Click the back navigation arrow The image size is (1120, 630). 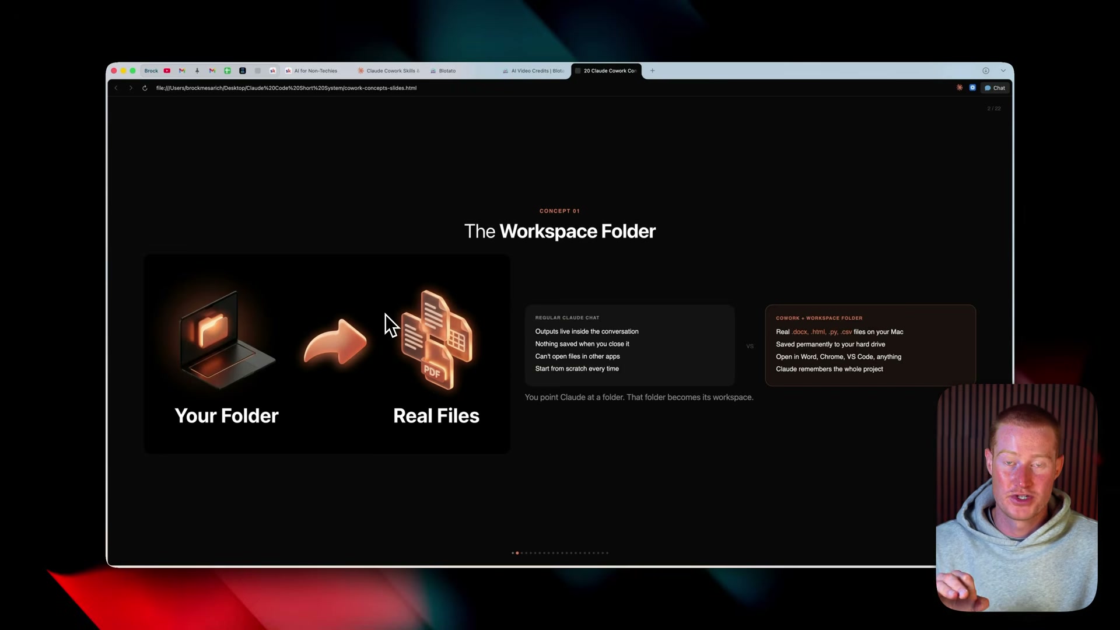click(x=116, y=88)
